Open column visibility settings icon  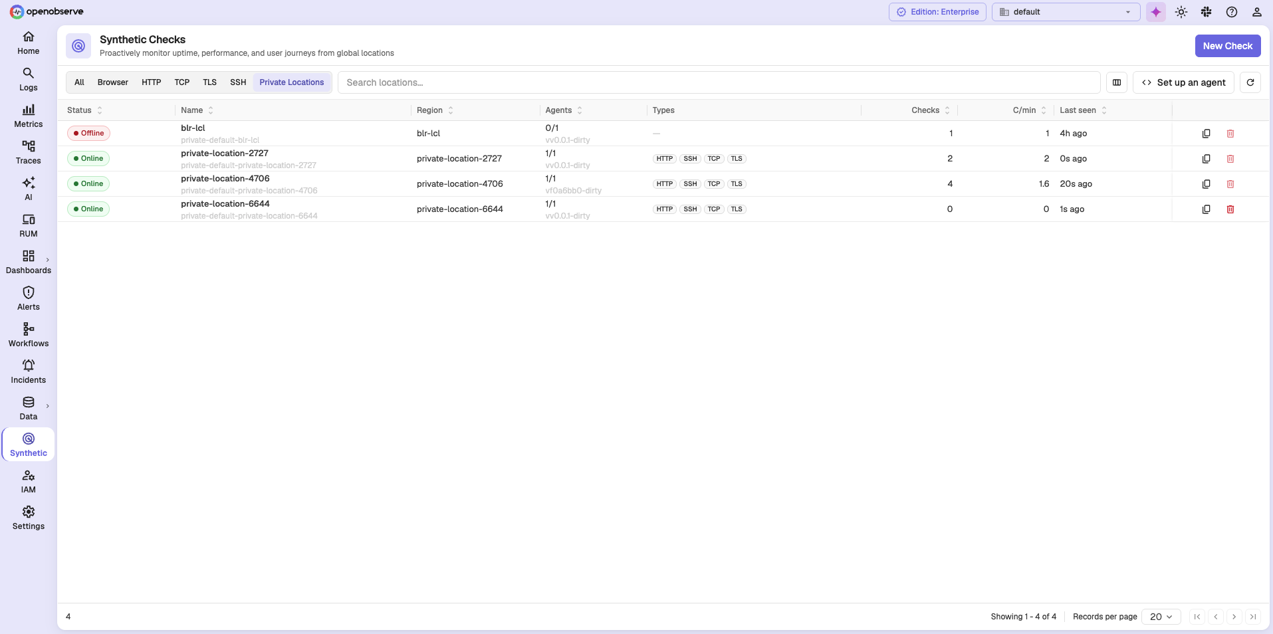[x=1117, y=82]
